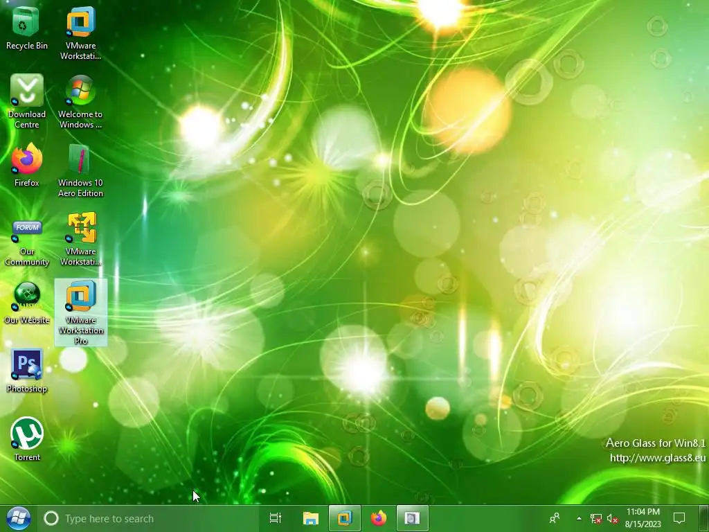
Task: Select the Windows 10 Aero Edition icon
Action: [x=80, y=170]
